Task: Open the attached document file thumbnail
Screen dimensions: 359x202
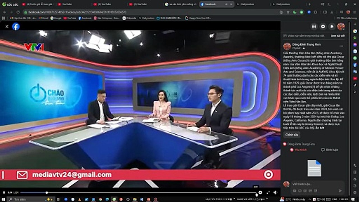Action: tap(314, 168)
